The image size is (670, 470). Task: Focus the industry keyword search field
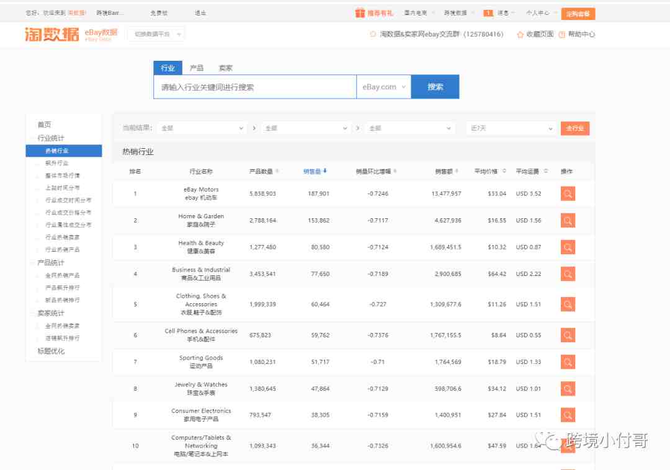(255, 87)
